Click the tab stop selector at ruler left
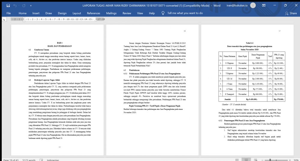 [x=4, y=19]
